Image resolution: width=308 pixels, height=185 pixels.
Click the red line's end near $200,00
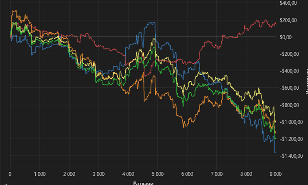click(275, 23)
